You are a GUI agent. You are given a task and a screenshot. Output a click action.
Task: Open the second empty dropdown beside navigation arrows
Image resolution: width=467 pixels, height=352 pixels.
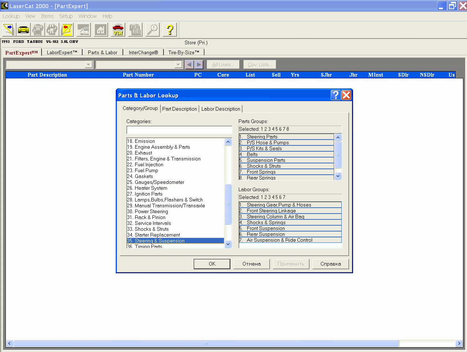178,65
